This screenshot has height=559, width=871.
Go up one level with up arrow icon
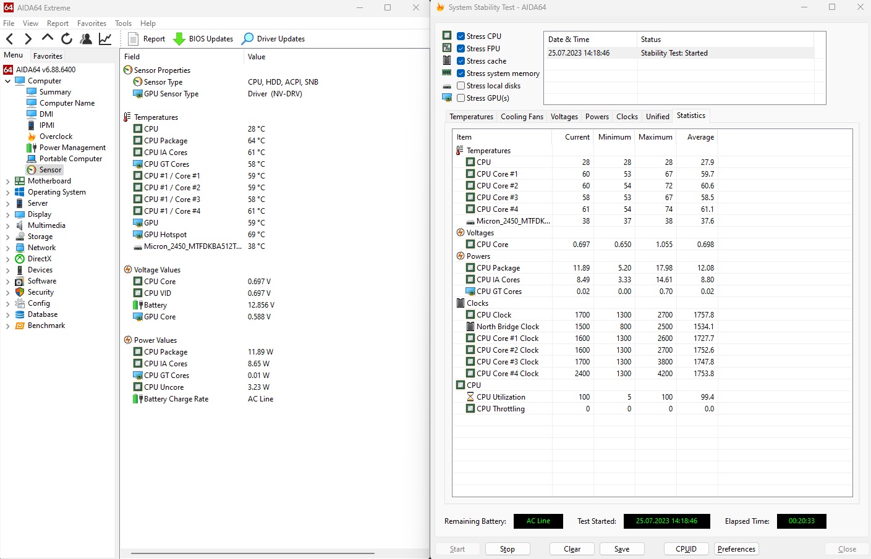(48, 38)
